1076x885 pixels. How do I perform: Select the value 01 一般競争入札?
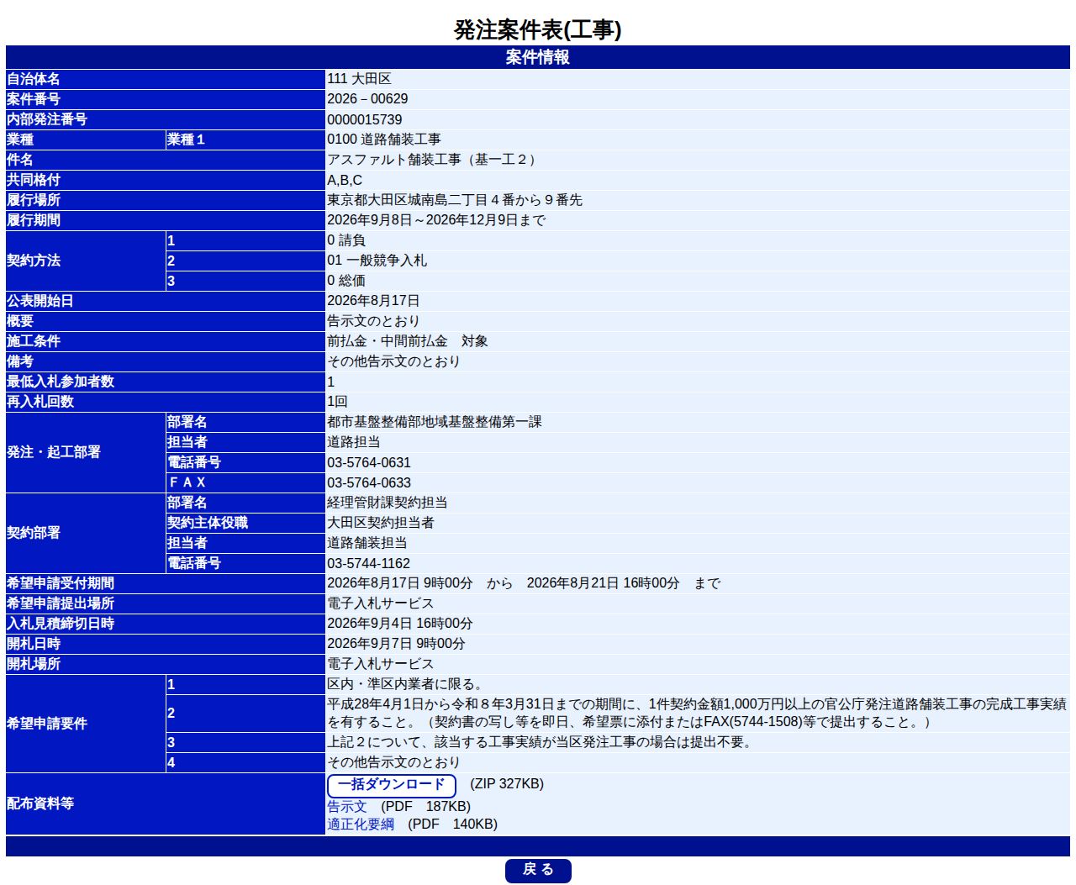pyautogui.click(x=377, y=261)
